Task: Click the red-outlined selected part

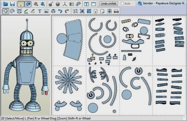Action: pos(93,58)
